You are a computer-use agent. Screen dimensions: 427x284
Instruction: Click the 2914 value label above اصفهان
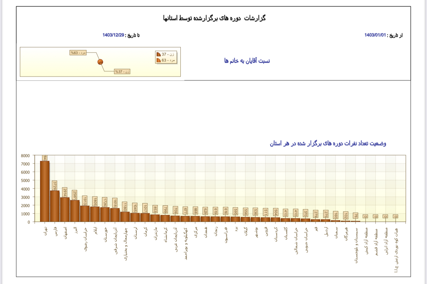coord(65,192)
